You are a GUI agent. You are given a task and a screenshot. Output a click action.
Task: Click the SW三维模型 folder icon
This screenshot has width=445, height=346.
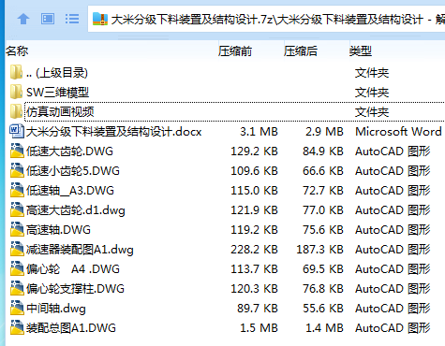[16, 92]
